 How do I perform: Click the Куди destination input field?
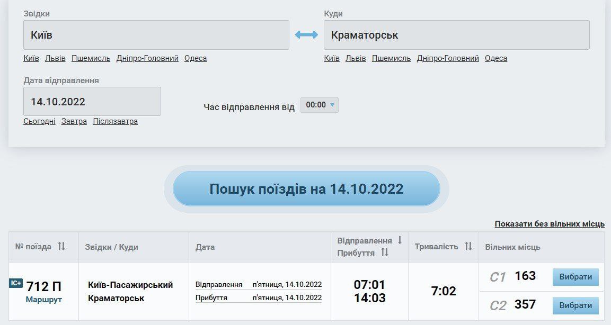(x=456, y=35)
